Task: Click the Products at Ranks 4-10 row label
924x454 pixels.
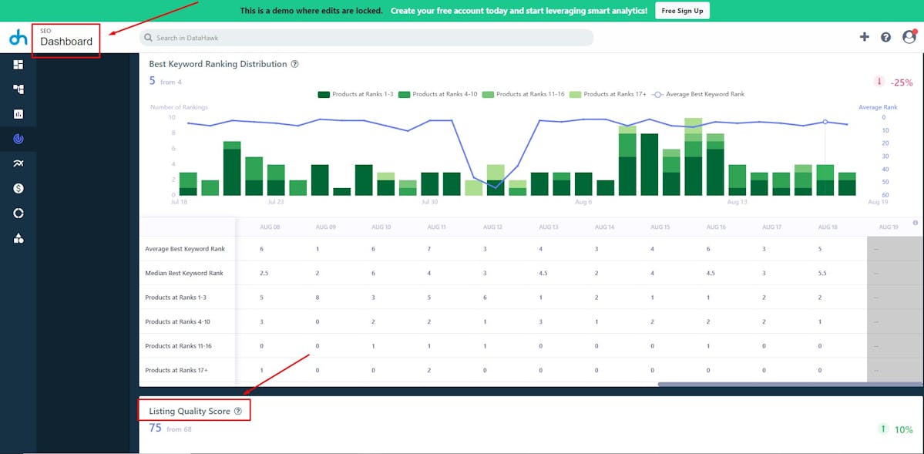Action: tap(177, 322)
